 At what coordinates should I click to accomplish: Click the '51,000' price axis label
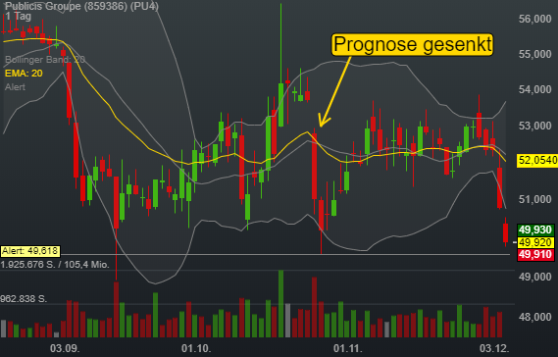[534, 199]
